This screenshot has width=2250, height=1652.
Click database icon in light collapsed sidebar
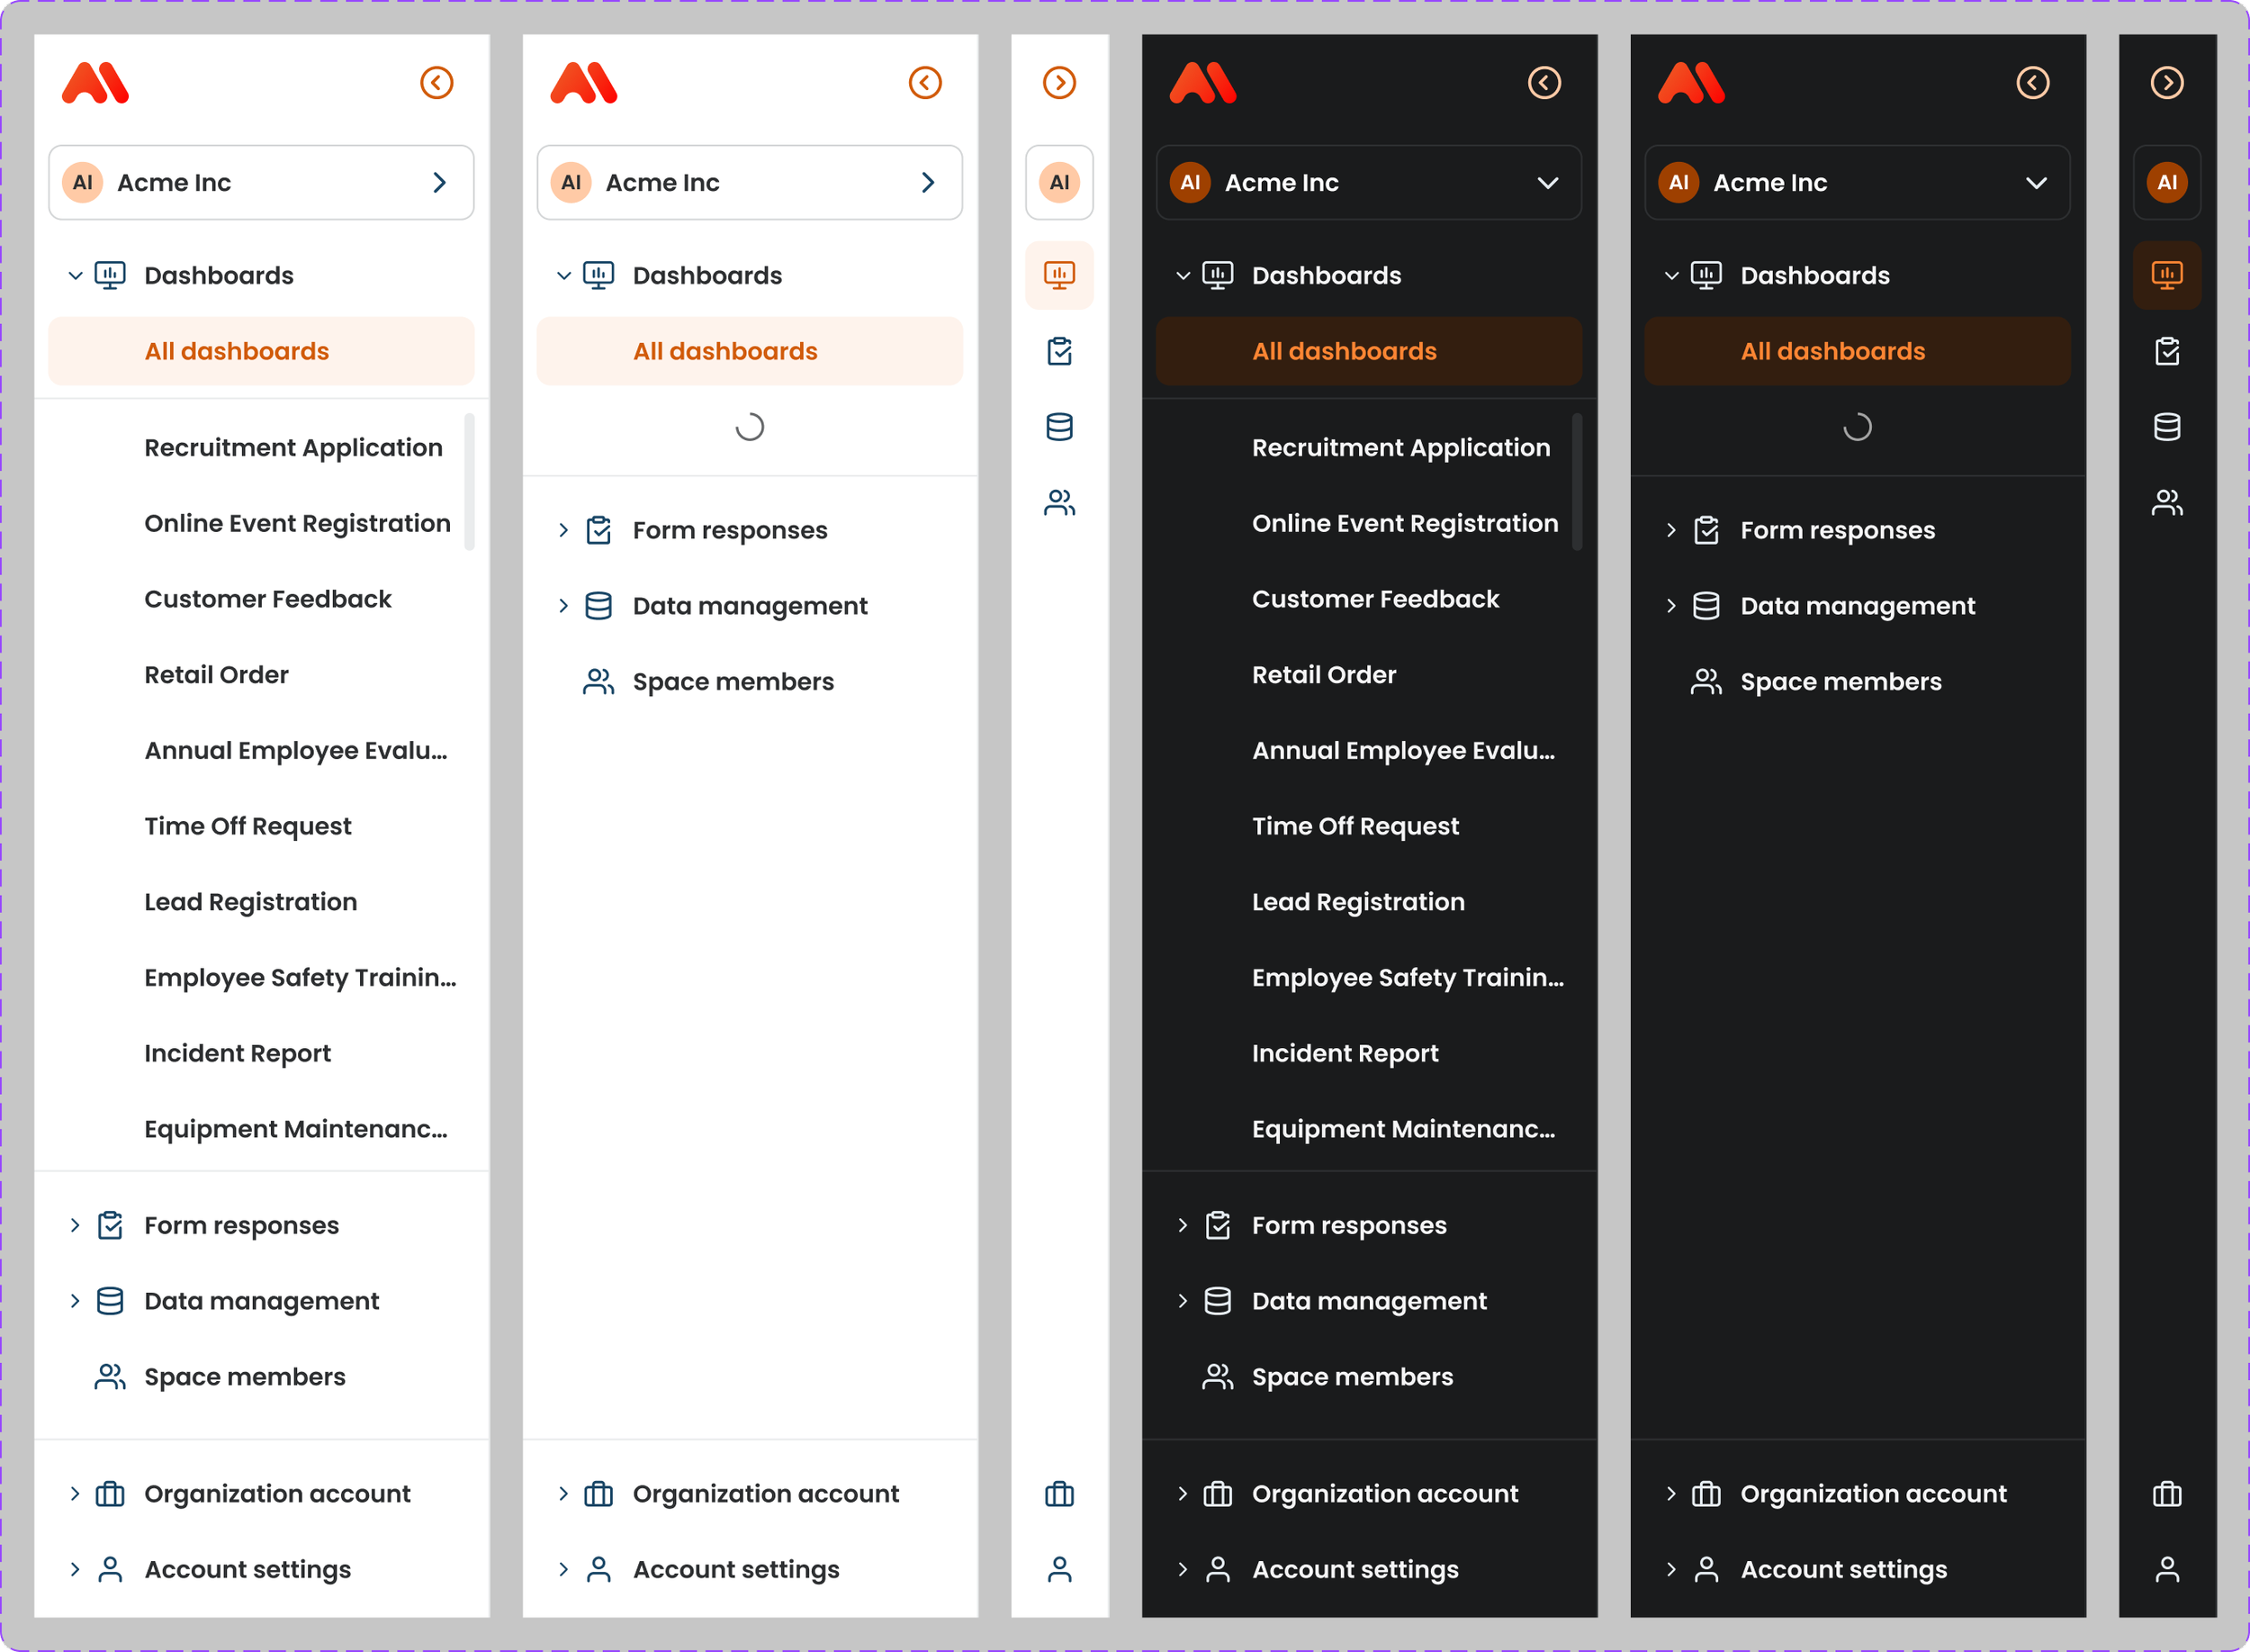1058,427
